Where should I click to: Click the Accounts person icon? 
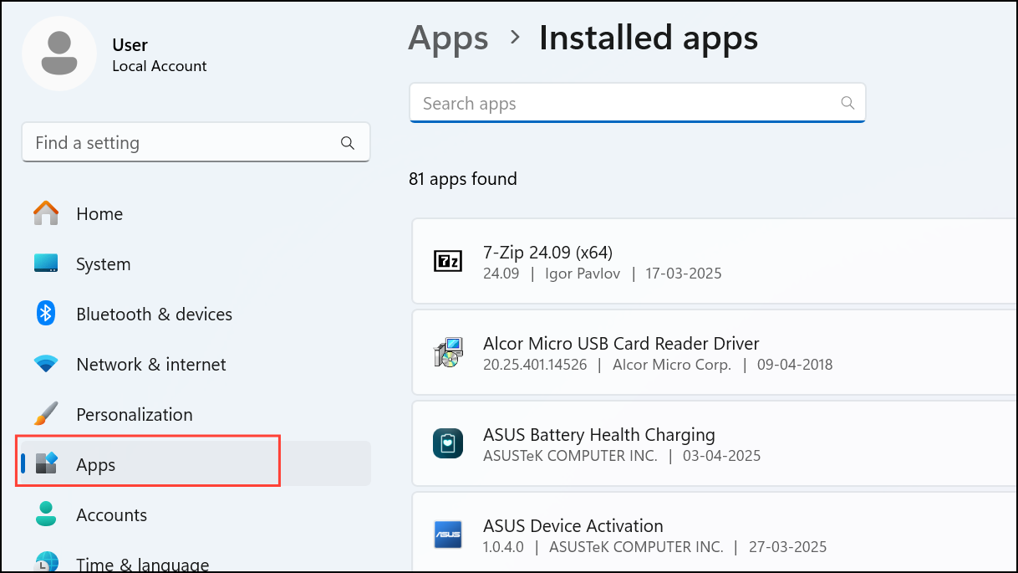tap(46, 514)
